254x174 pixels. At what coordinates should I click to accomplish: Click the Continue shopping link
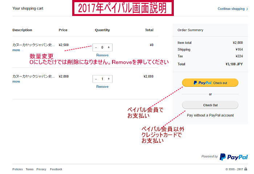(x=231, y=9)
